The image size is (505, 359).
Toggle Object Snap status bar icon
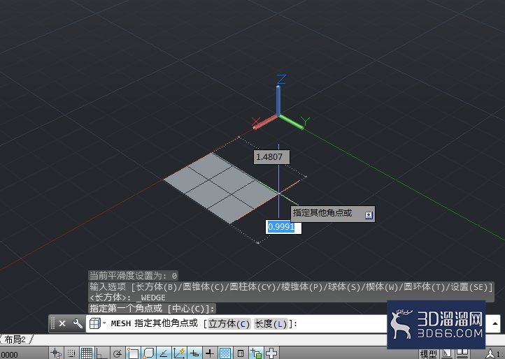pos(132,353)
